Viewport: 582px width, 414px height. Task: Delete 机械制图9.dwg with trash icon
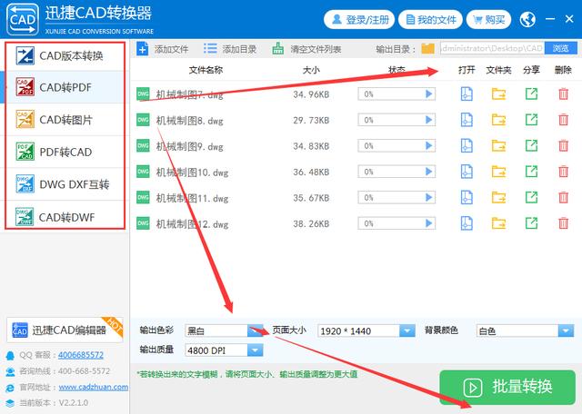563,145
